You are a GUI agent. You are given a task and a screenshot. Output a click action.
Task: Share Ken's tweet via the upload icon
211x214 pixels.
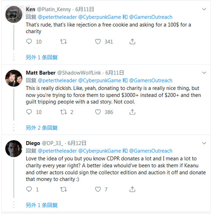(132, 42)
